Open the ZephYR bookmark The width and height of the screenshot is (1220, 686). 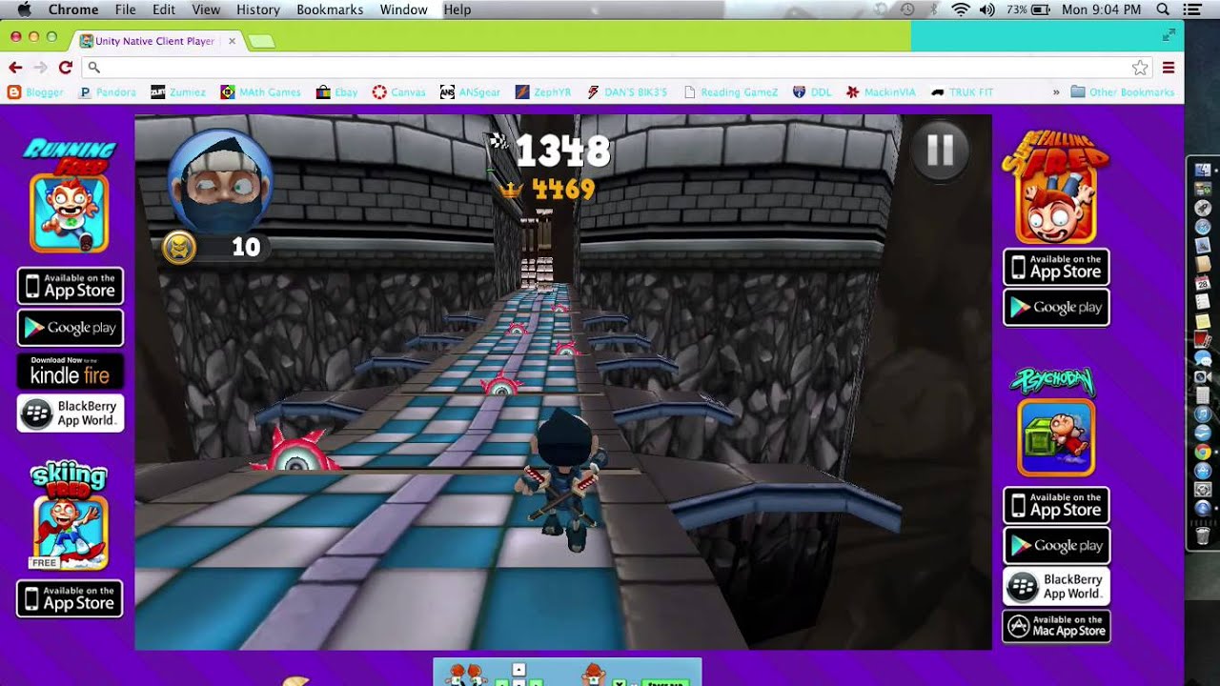pyautogui.click(x=543, y=92)
